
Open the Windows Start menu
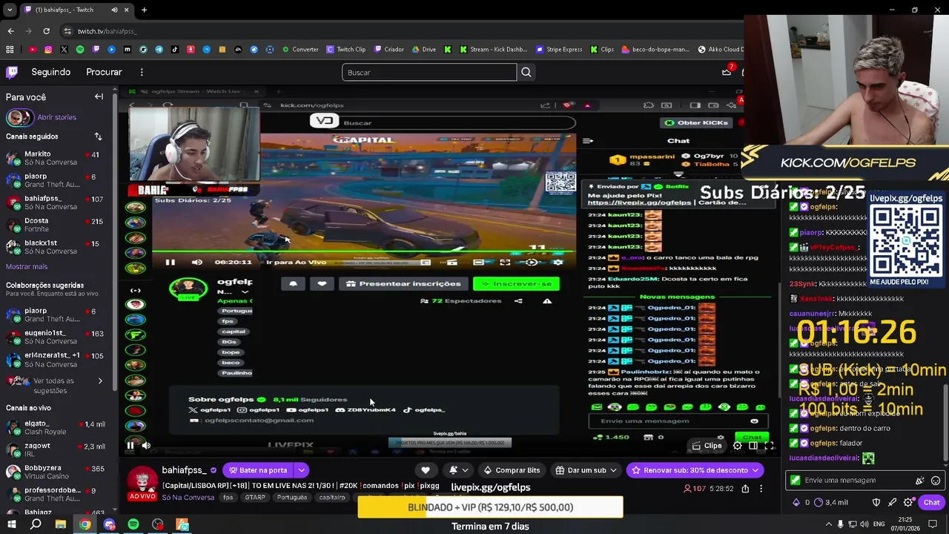click(x=11, y=524)
